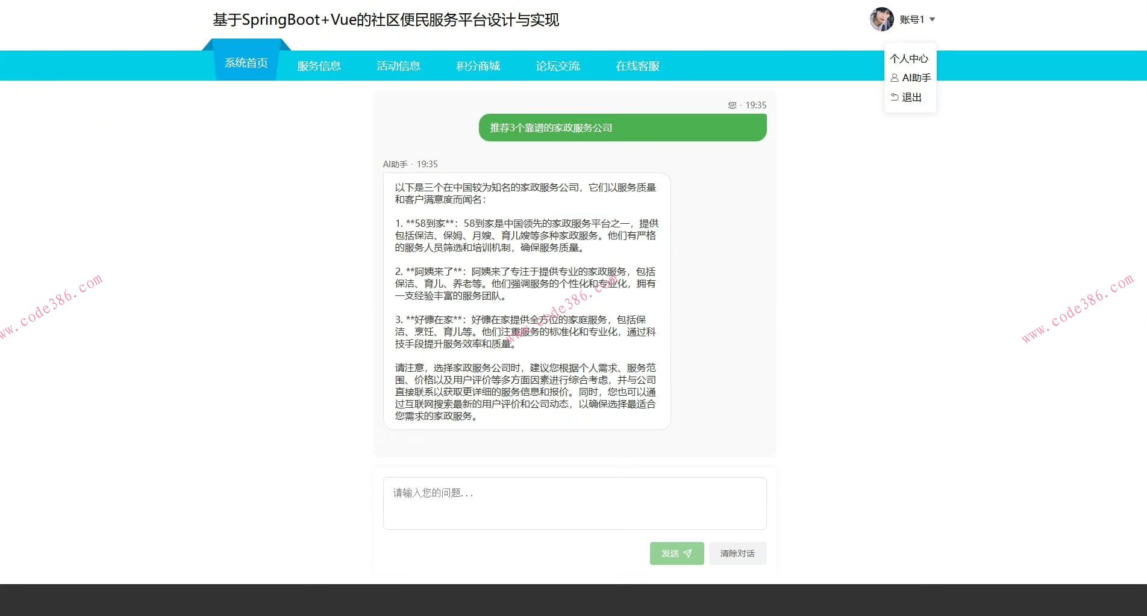
Task: Click the 清除对话 clear conversation button
Action: coord(737,553)
